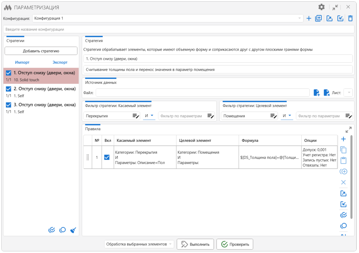Screen dimensions: 359x253
Task: Click the Файл path input field
Action: 203,92
